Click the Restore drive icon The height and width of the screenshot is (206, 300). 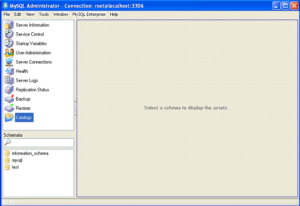[9, 108]
